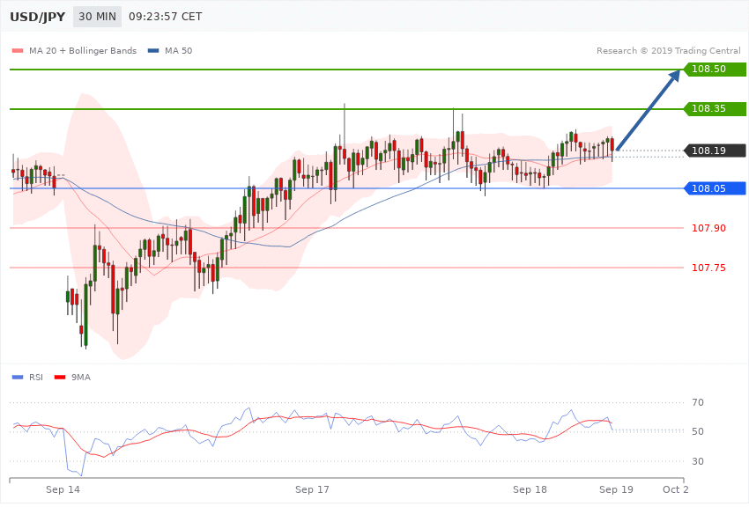Click the Research © 2019 Trading Central credit
This screenshot has width=749, height=507.
(668, 50)
